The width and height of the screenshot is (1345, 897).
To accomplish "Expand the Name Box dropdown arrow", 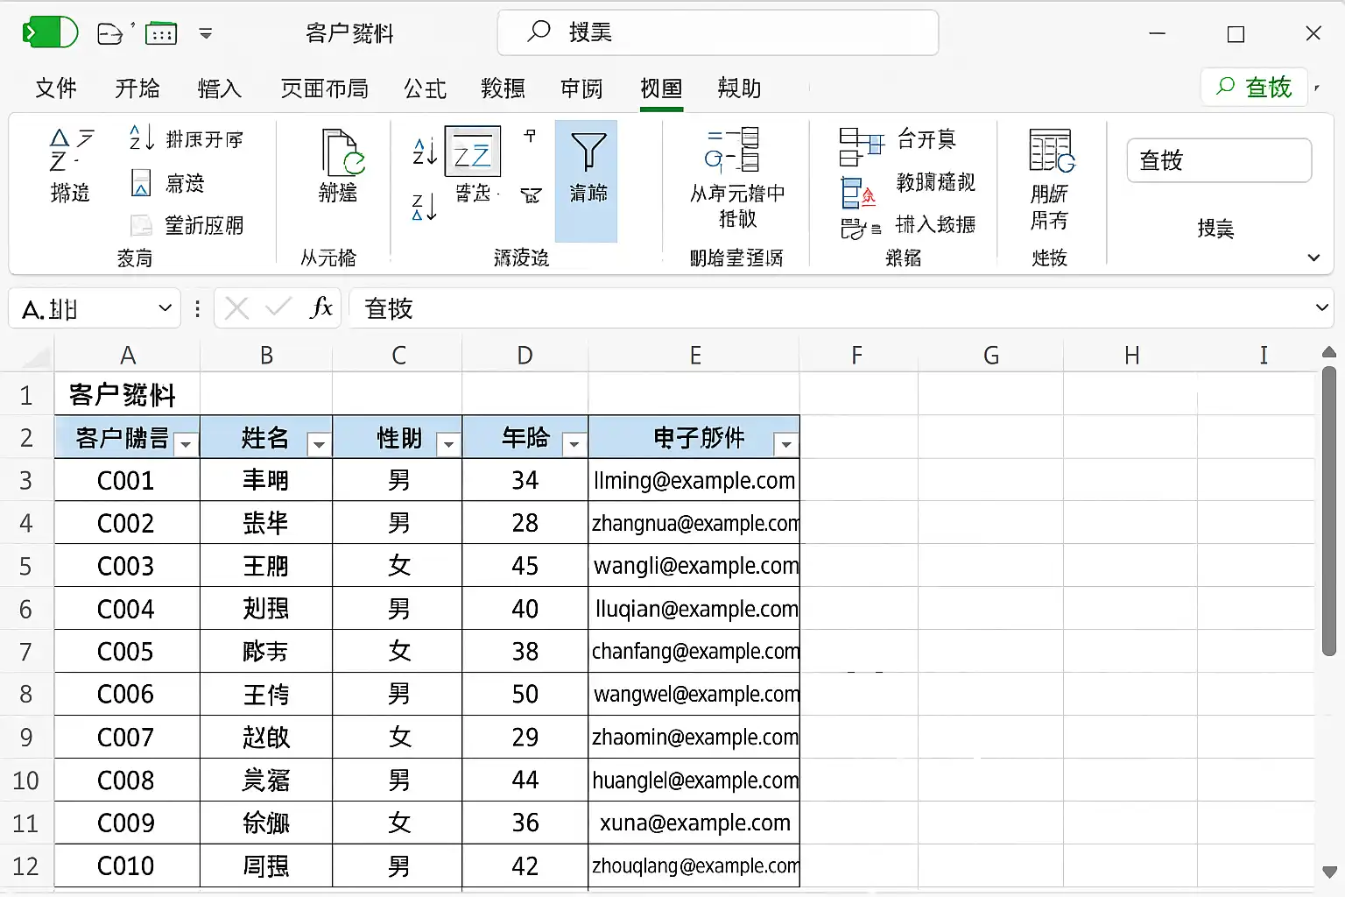I will point(165,308).
